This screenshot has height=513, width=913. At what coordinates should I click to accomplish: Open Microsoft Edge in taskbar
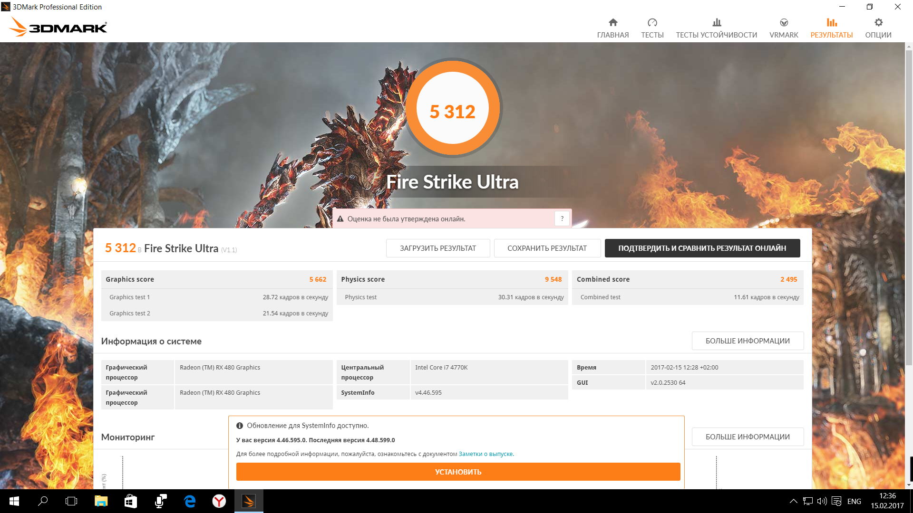[190, 501]
